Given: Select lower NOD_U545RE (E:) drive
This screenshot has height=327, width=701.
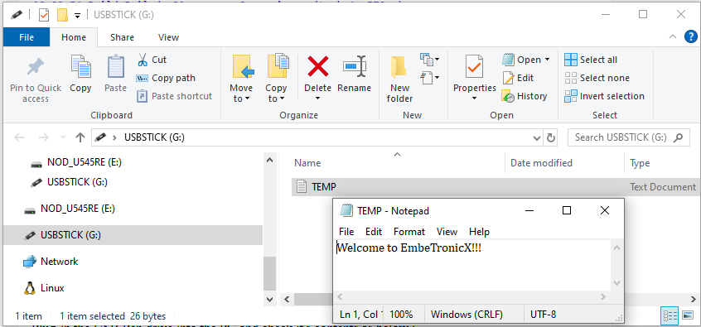Looking at the screenshot, I should [x=70, y=209].
